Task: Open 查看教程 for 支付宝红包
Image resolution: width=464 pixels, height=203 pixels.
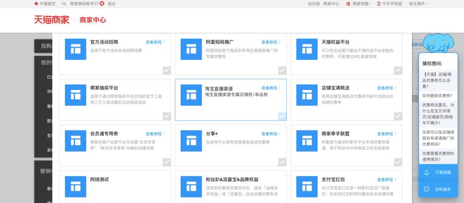Action: 387,179
